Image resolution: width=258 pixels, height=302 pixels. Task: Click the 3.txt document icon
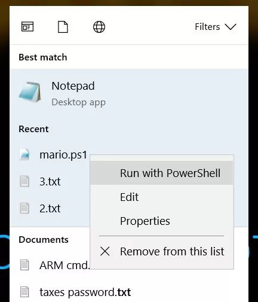pos(24,181)
